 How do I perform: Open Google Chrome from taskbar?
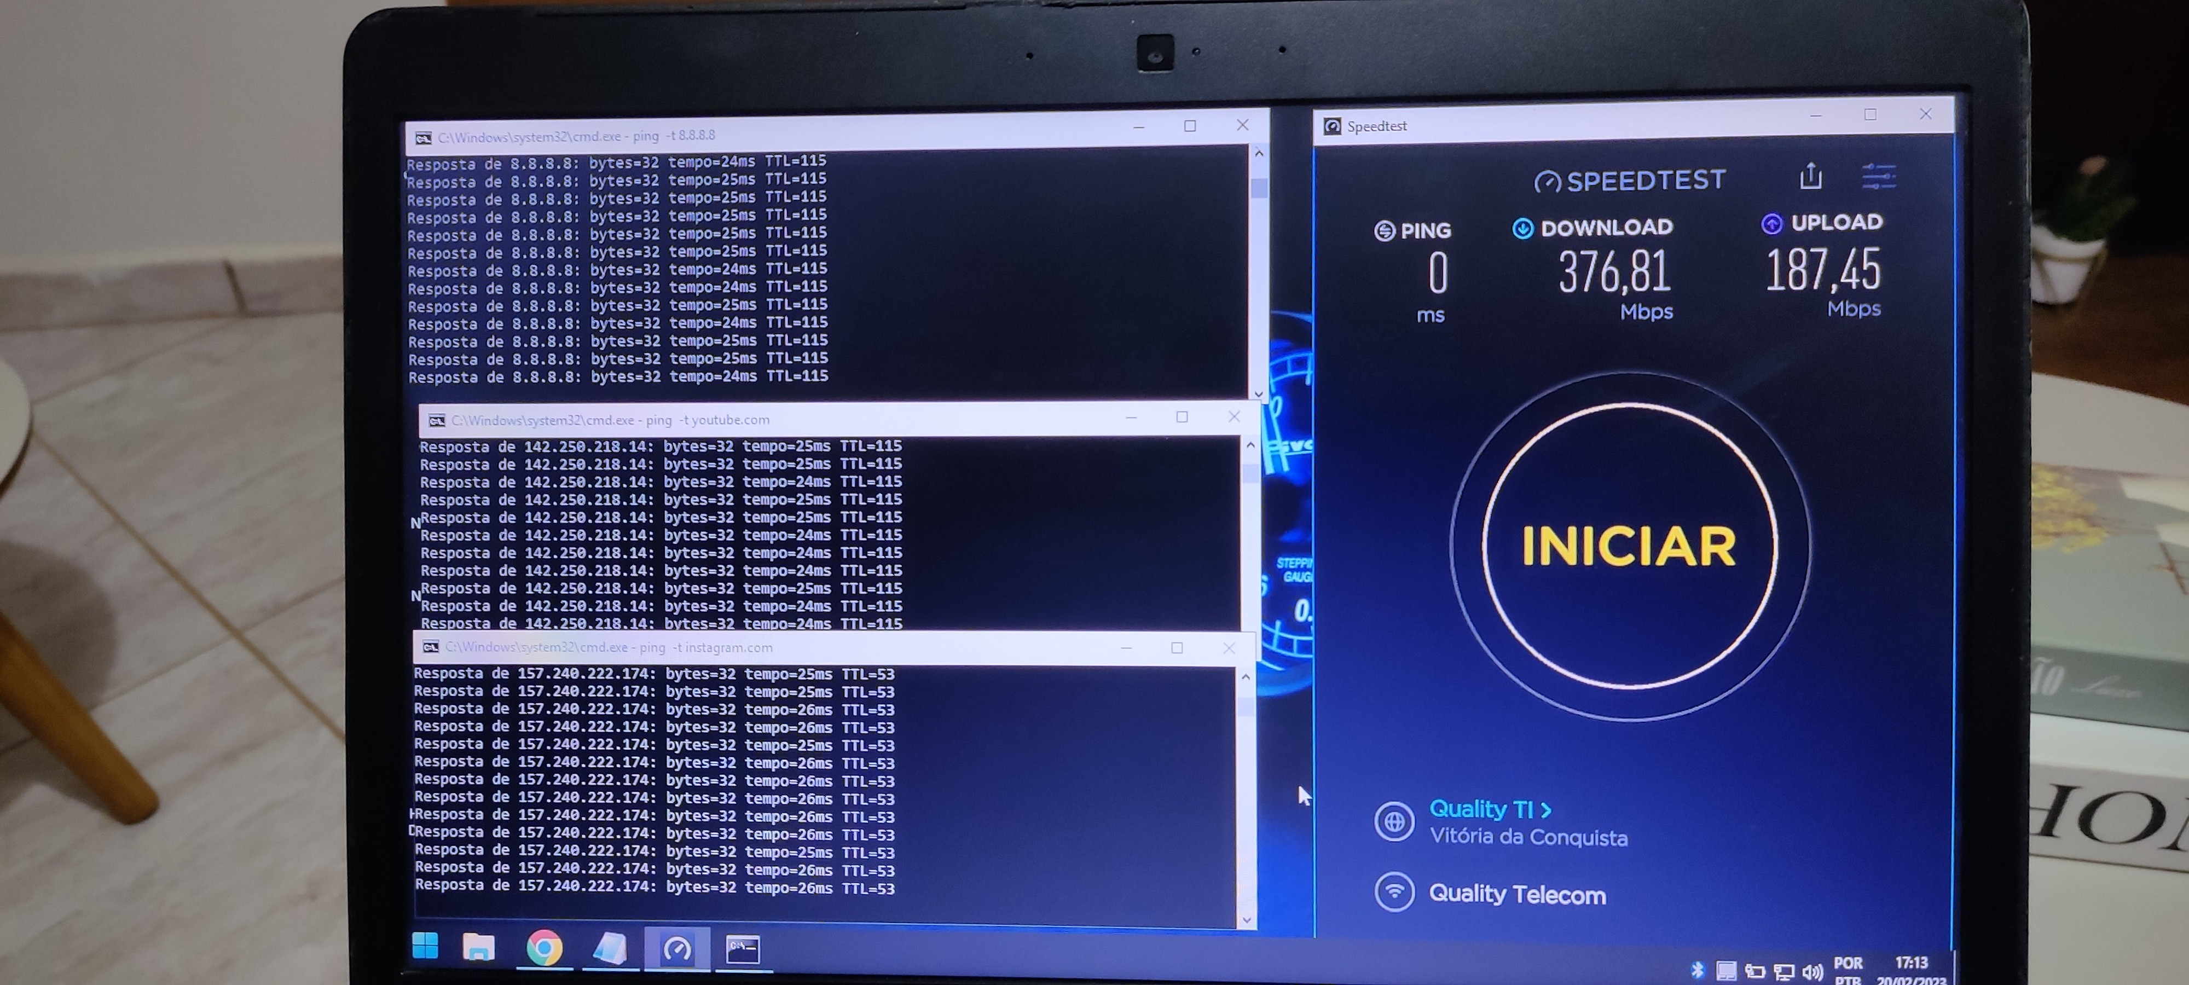(x=544, y=948)
